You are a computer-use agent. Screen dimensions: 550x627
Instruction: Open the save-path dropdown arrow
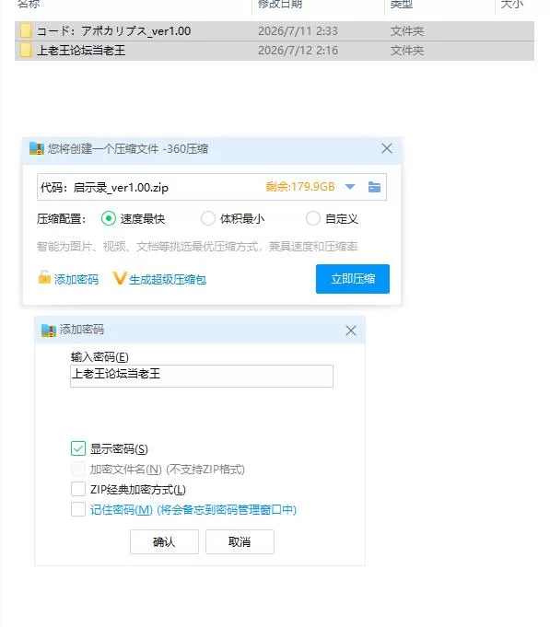tap(350, 187)
